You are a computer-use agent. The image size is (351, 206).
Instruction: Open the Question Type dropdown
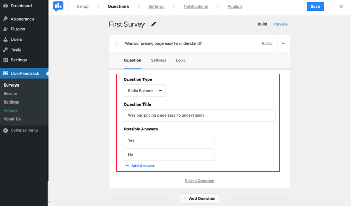coord(145,91)
